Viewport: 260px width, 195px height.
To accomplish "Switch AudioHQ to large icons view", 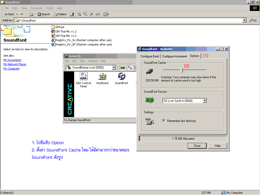I will point(130,68).
